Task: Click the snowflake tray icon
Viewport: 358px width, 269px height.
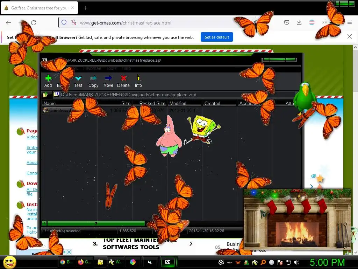Action: (x=221, y=262)
